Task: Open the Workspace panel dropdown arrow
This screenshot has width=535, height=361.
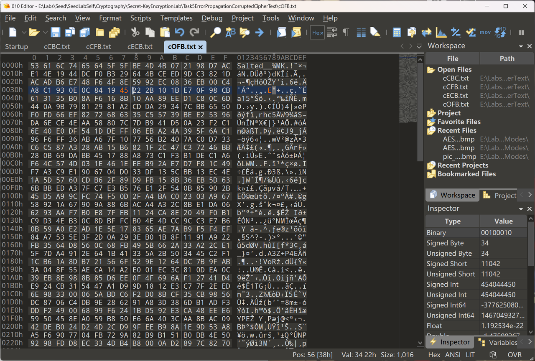Action: tap(521, 46)
